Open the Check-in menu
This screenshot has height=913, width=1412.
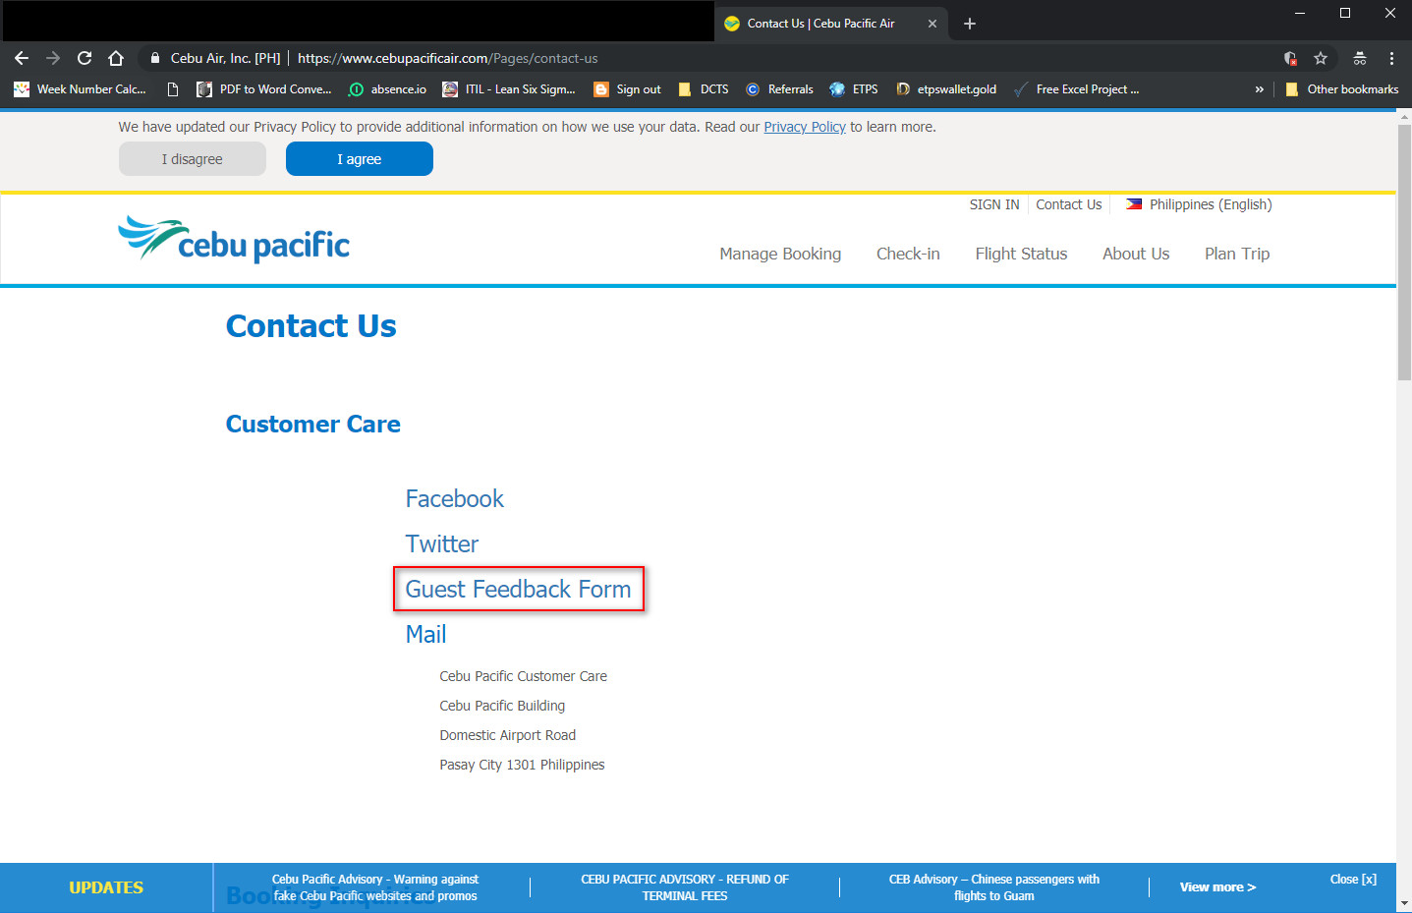[x=908, y=254]
